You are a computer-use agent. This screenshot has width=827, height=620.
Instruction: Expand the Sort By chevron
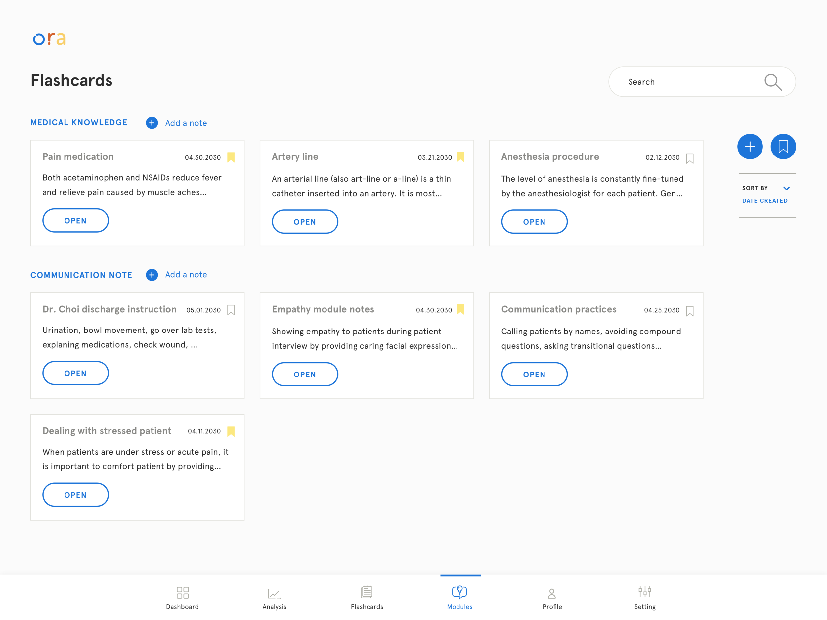point(786,188)
